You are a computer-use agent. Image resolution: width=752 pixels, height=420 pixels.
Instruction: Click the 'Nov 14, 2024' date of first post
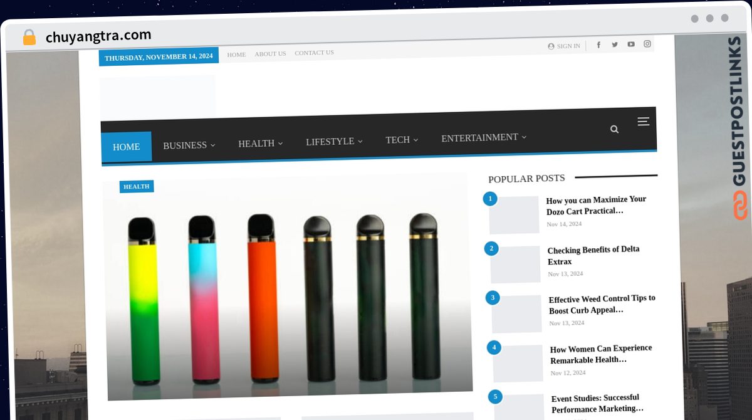(564, 224)
